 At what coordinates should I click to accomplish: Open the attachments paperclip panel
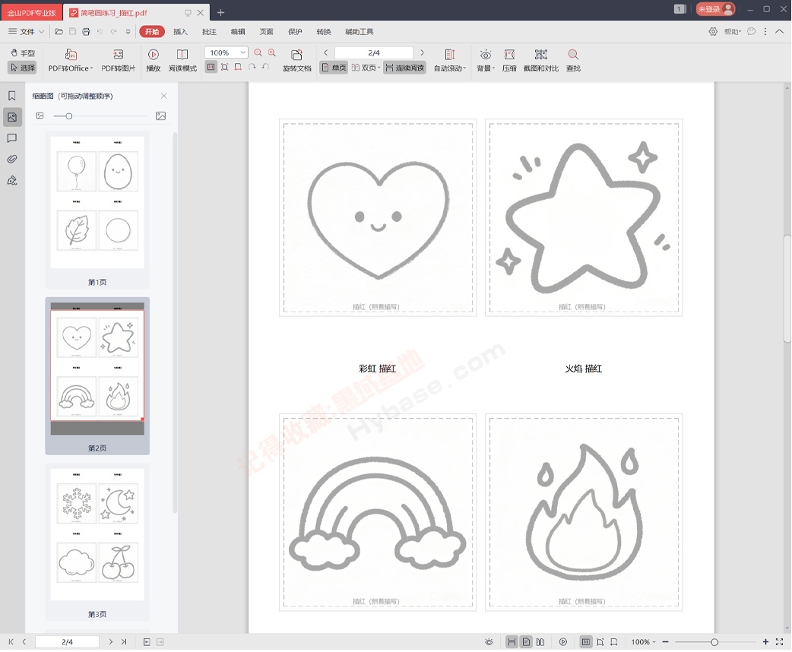click(12, 159)
